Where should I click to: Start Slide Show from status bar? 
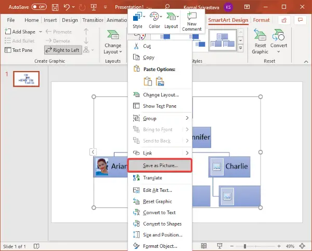[x=219, y=246]
